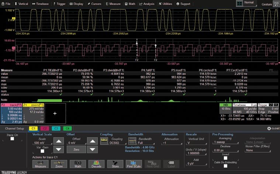The width and height of the screenshot is (280, 174).
Task: Switch to the C4 channel tab
Action: (x=67, y=128)
